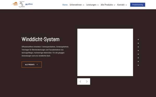Open the Unternehmen menu item

coord(76,5)
